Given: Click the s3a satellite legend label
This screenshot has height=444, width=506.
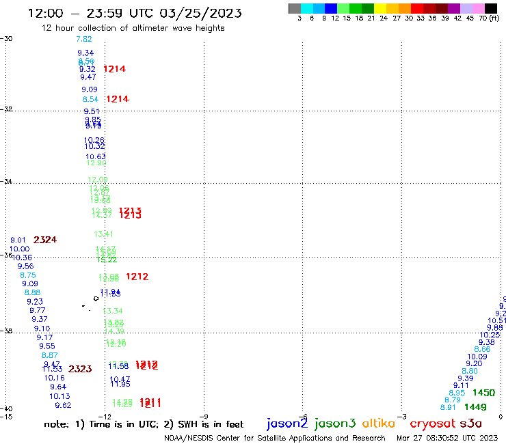Looking at the screenshot, I should [470, 424].
